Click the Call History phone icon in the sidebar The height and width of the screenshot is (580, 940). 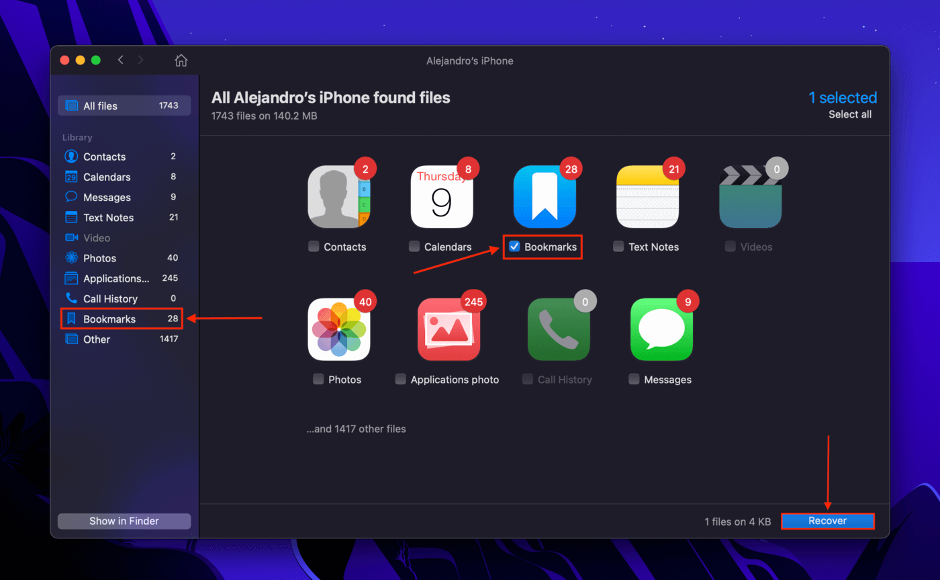click(x=71, y=298)
